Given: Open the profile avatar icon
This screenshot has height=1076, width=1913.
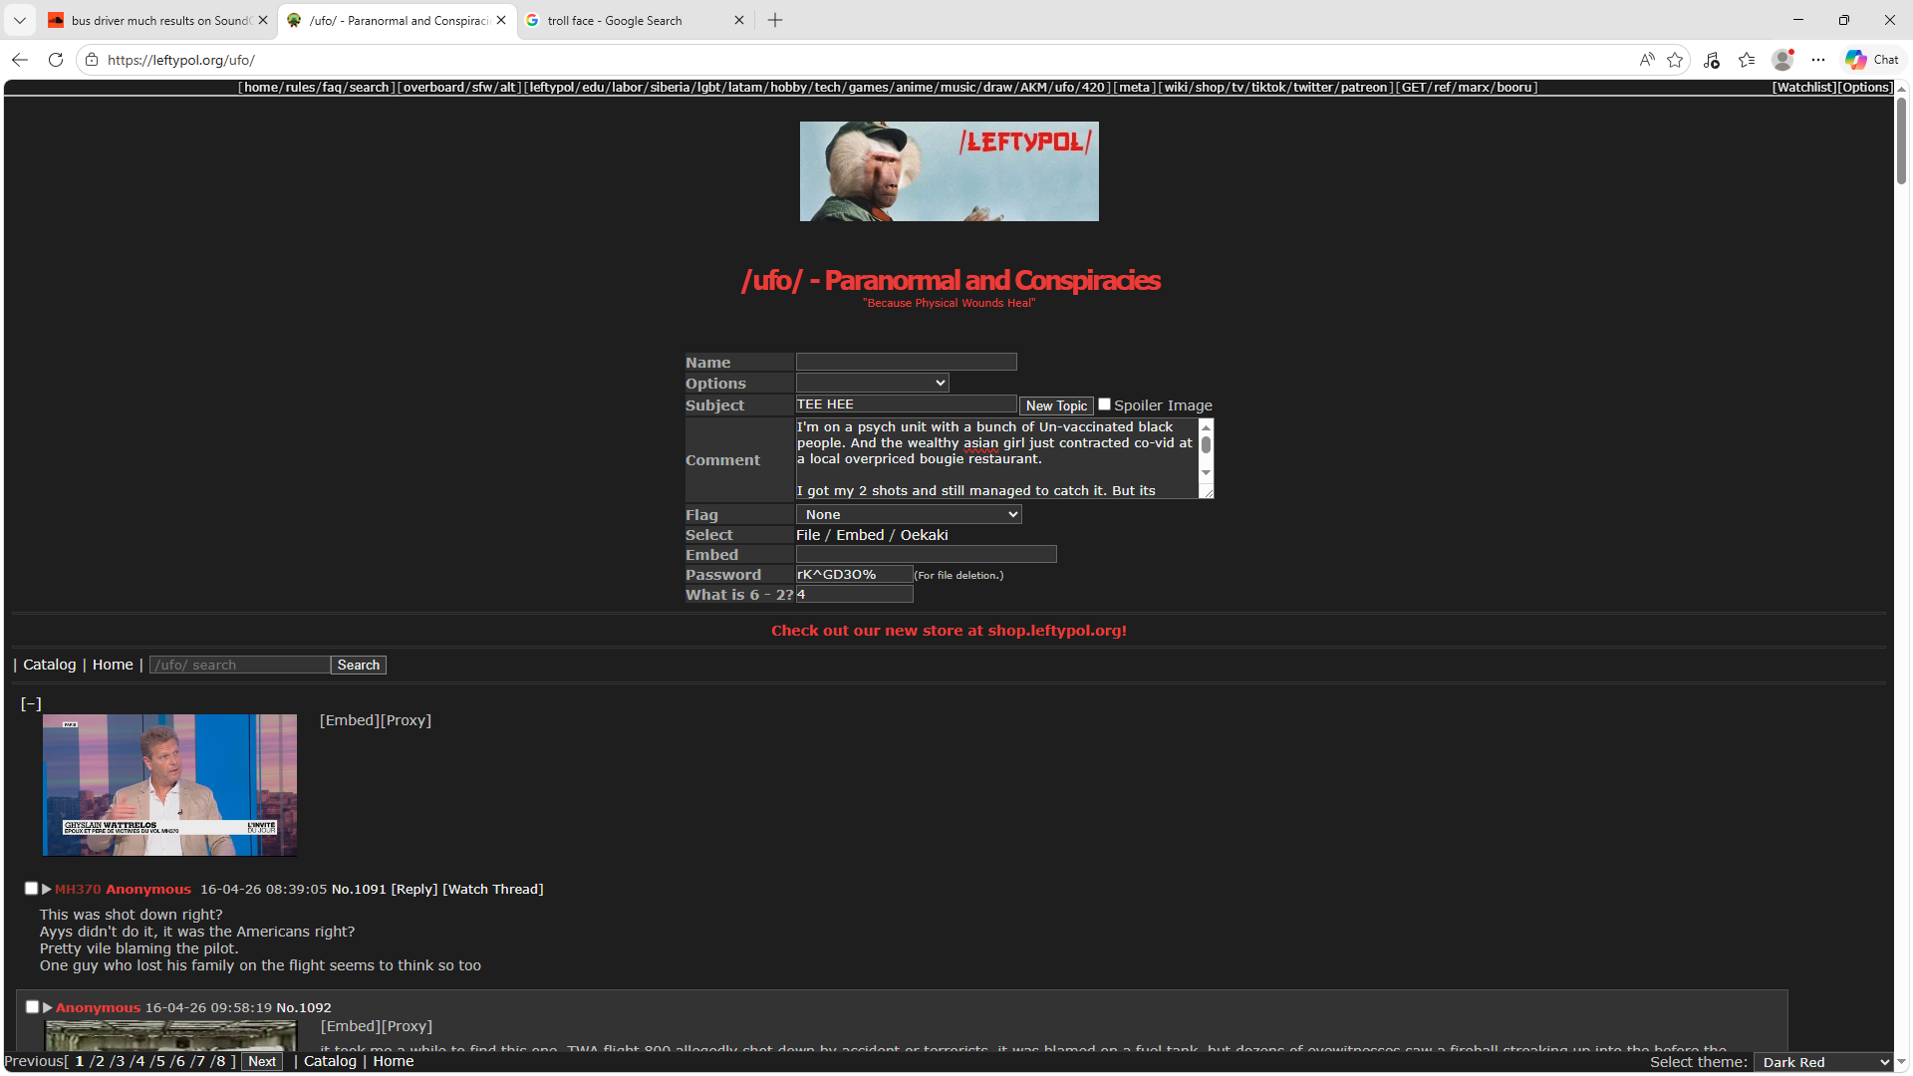Looking at the screenshot, I should (x=1782, y=60).
